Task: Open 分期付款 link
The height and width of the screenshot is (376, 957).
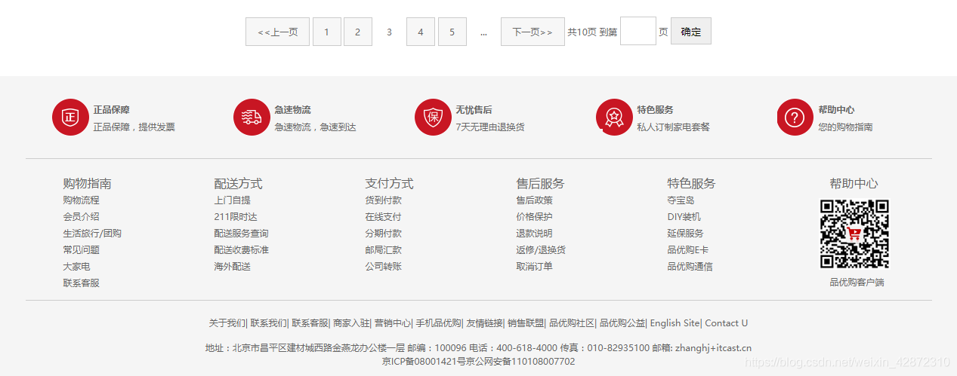Action: 383,234
